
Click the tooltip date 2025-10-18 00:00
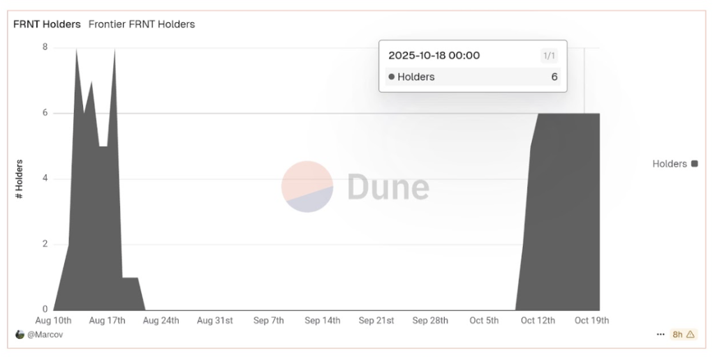[x=434, y=56]
